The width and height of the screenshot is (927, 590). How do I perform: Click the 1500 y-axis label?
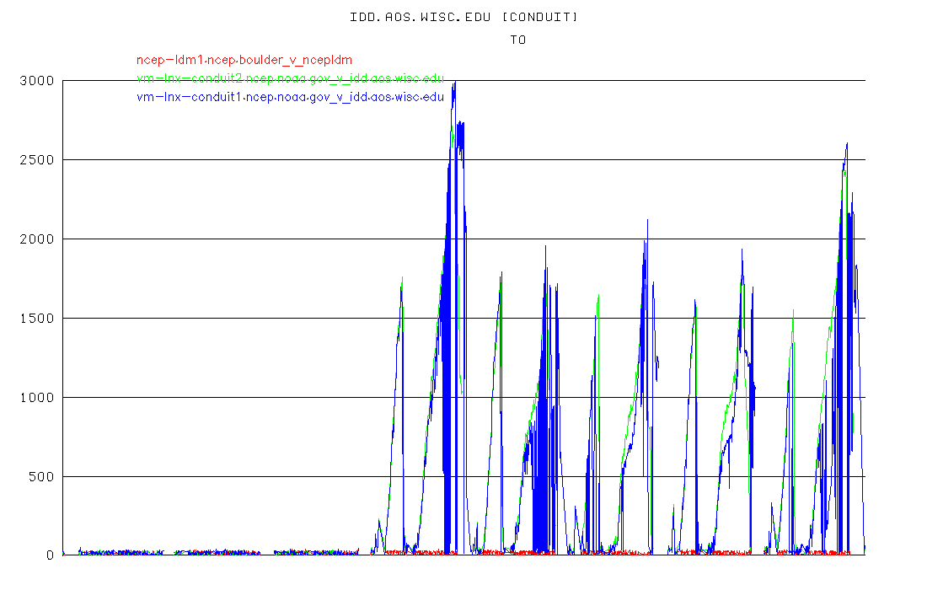(x=36, y=318)
